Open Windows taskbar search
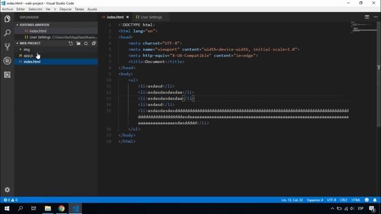Screen dimensions: 381x214 click(x=20, y=209)
